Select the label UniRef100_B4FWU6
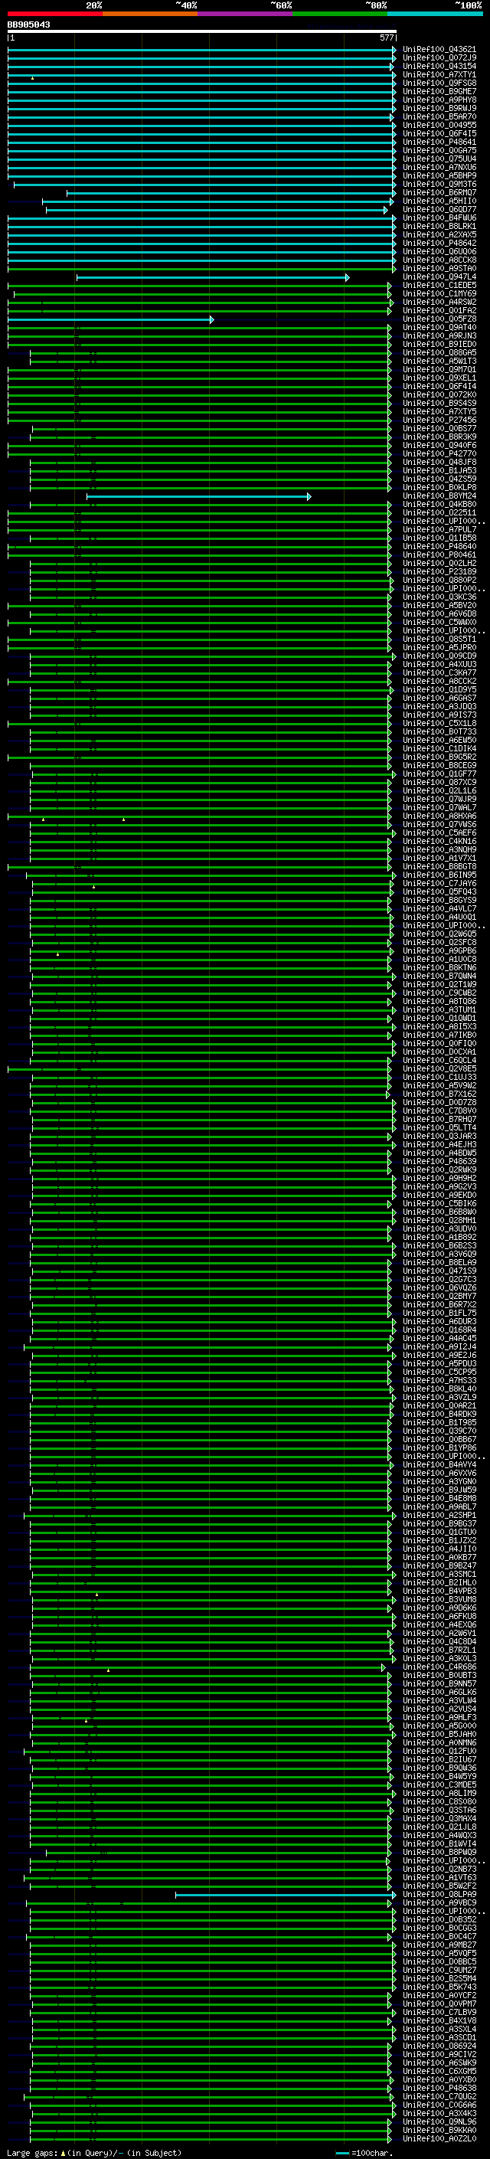 point(439,218)
